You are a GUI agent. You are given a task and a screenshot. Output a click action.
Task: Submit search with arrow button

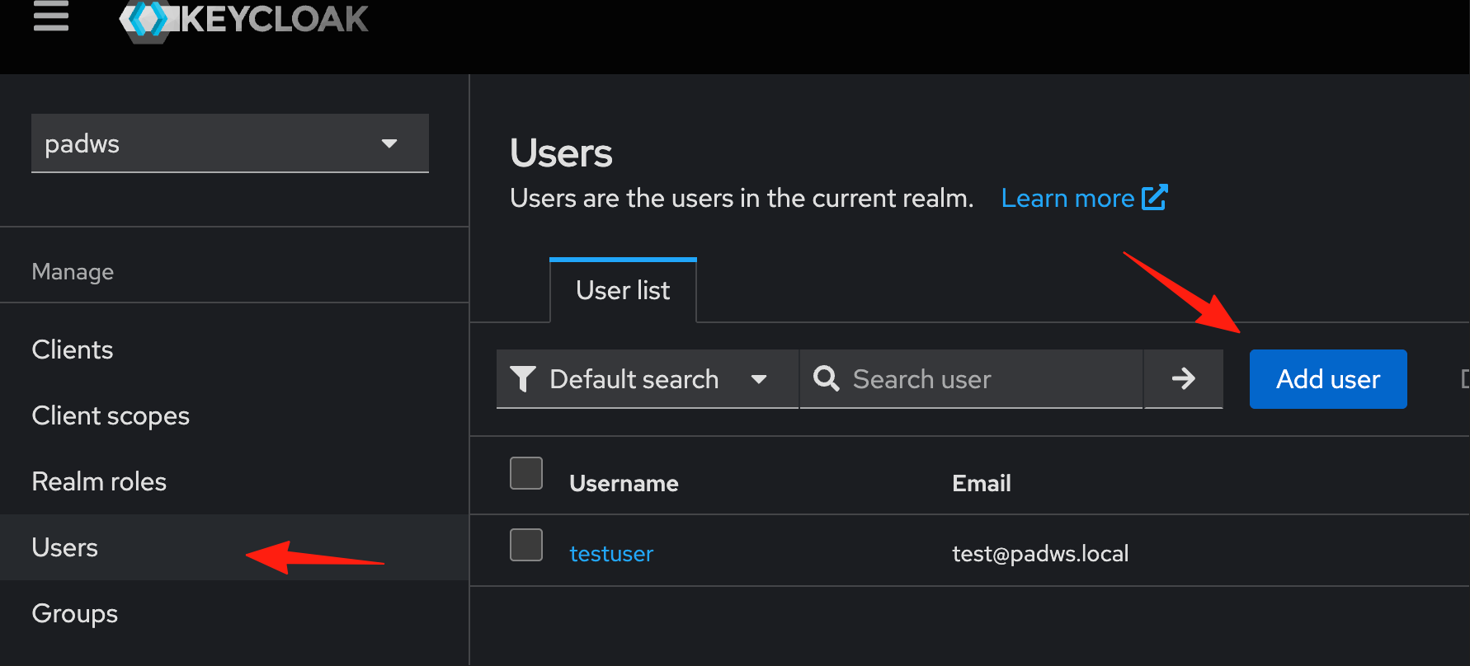(x=1183, y=379)
